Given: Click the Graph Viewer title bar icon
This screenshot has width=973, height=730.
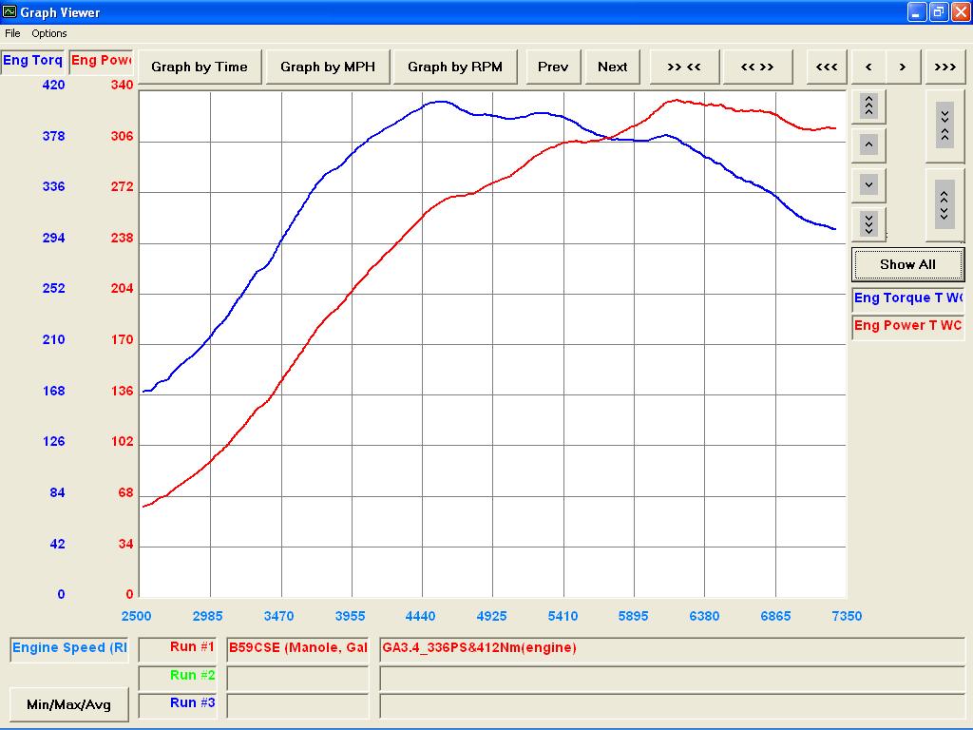Looking at the screenshot, I should 10,11.
